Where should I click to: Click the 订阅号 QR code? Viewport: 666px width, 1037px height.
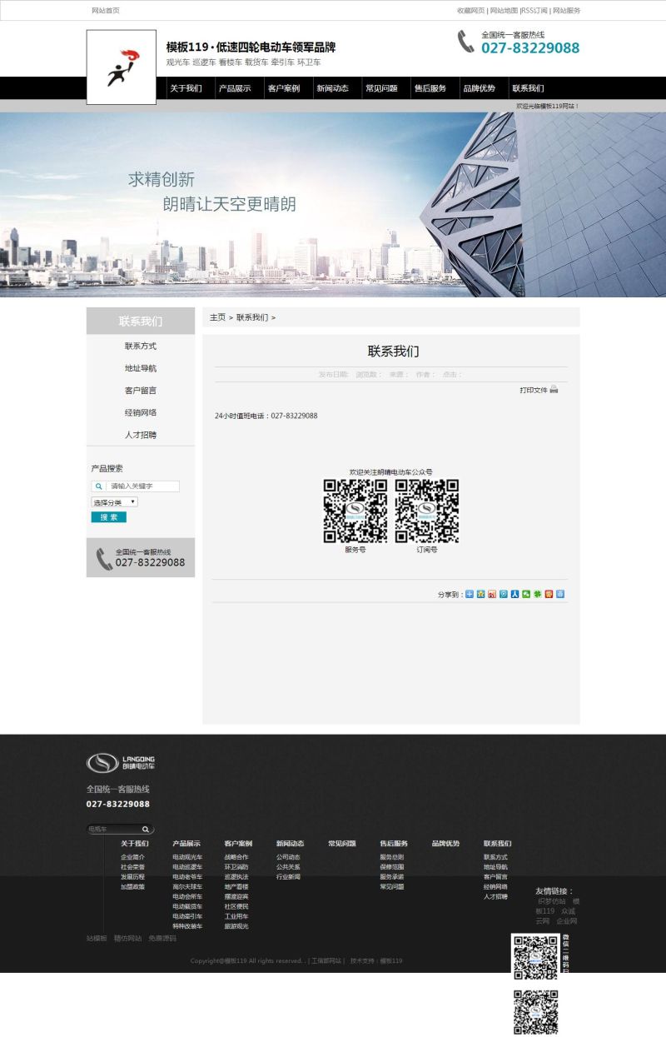tap(427, 511)
